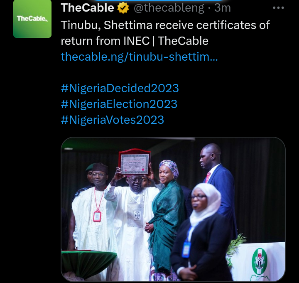Open the #NigeriaDecided2023 hashtag
This screenshot has width=299, height=283.
point(120,88)
